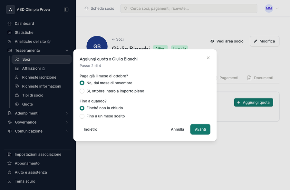Screen dimensions: 290x190
Task: Close the Aggiungi quota dialog
Action: coord(208,58)
